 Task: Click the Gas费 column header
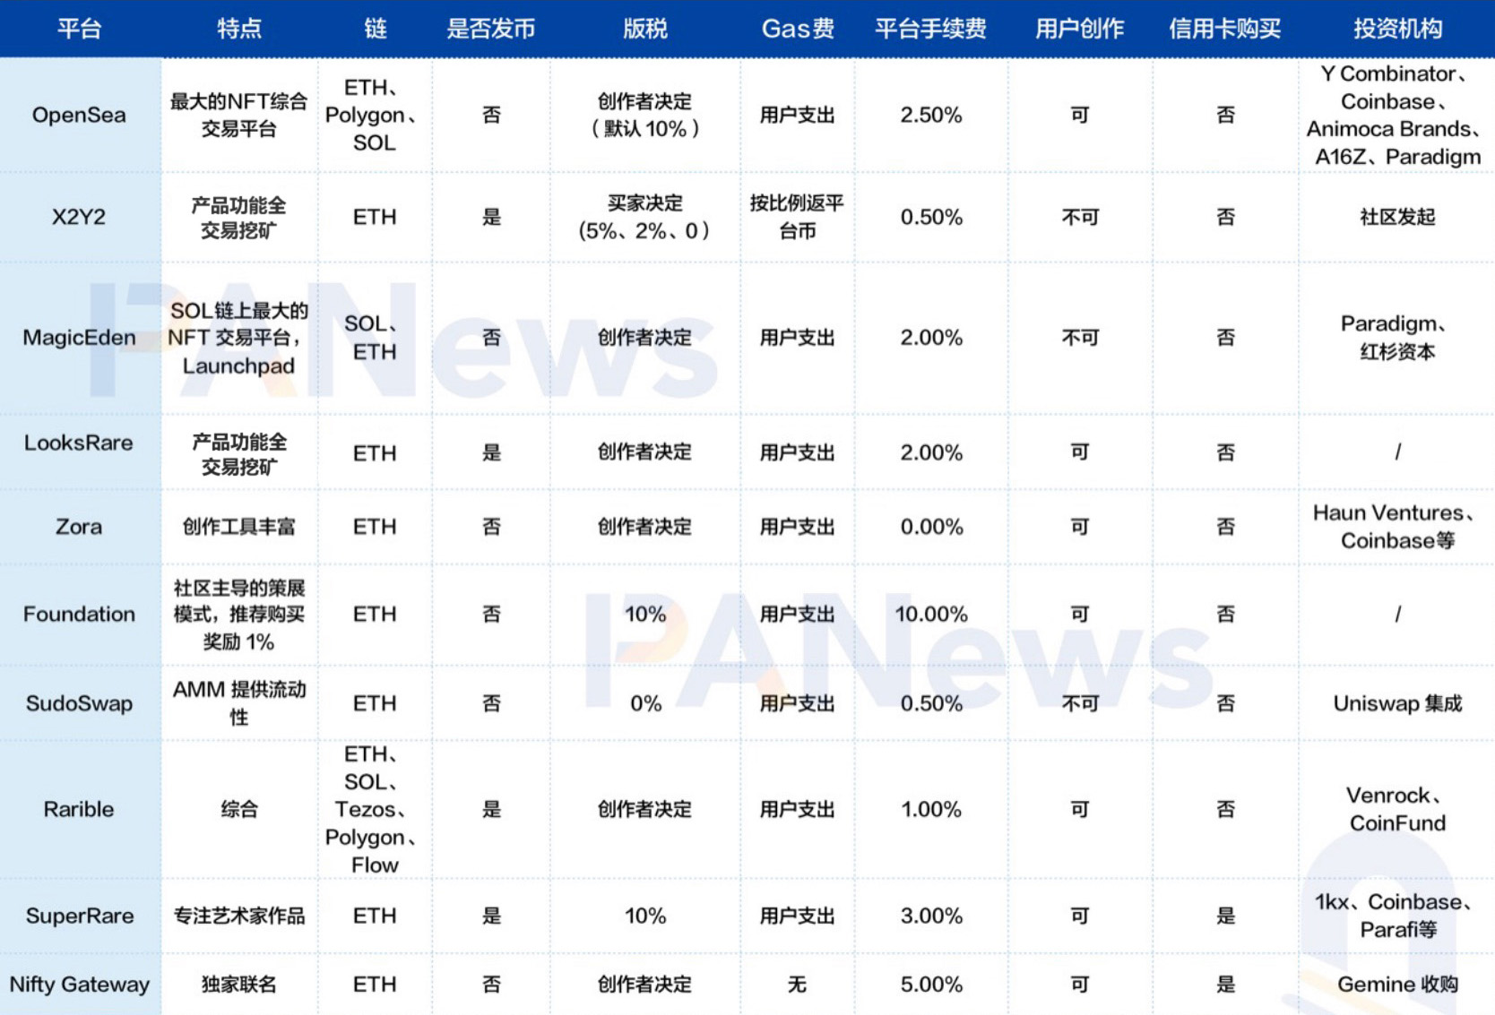pos(797,28)
